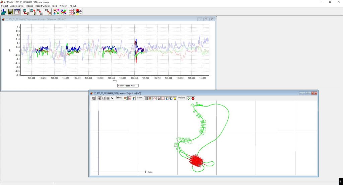
Task: Toggle station labels display icon
Action: [x=170, y=99]
